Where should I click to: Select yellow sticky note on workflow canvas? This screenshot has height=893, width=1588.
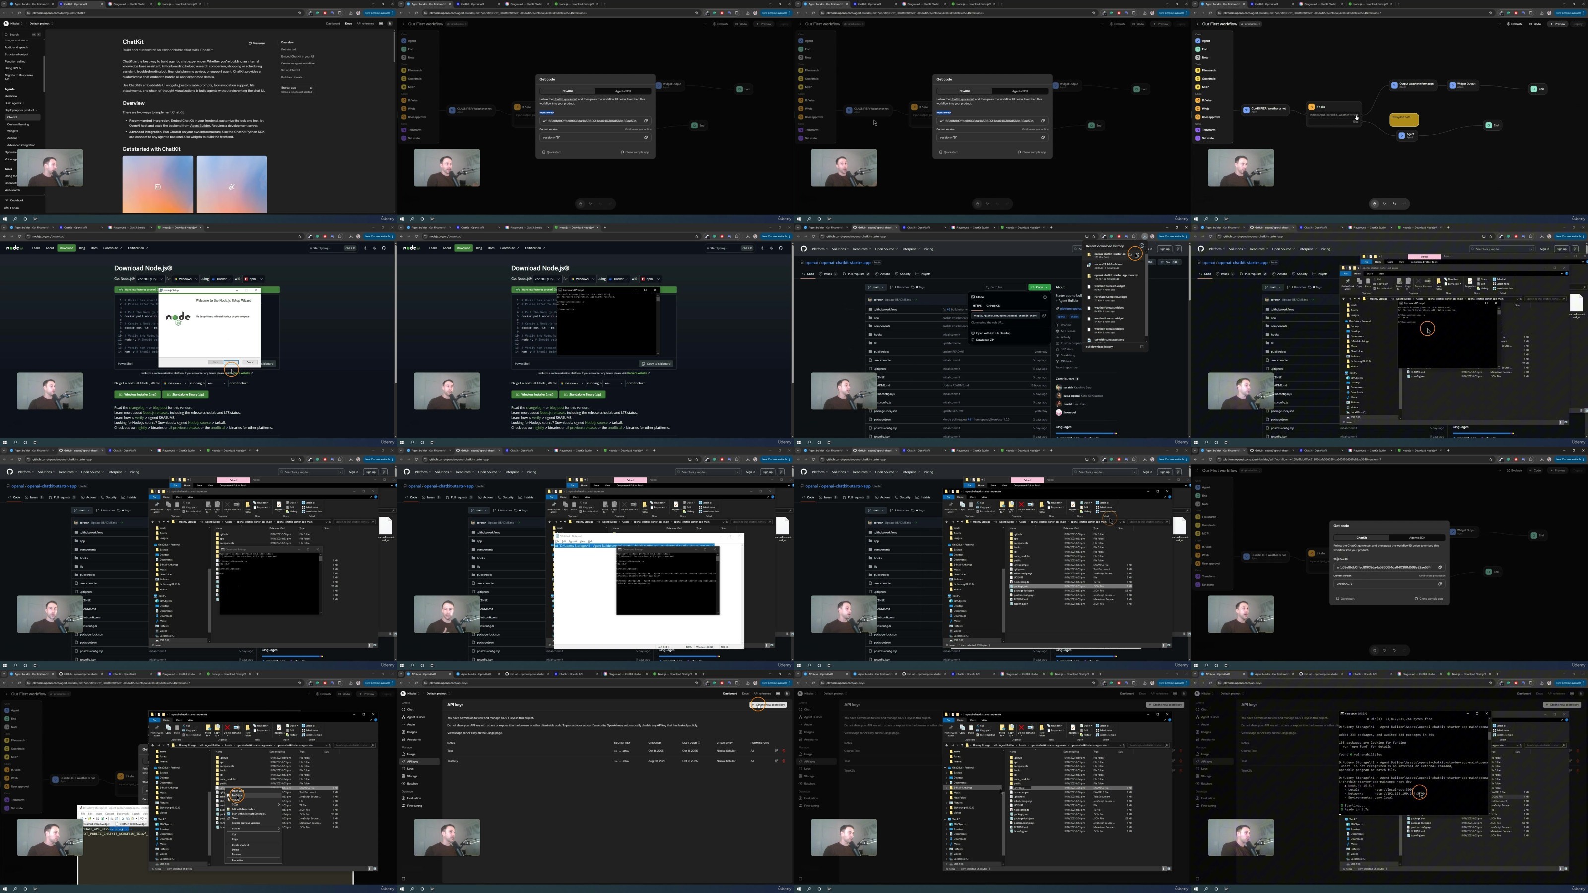(x=1404, y=119)
